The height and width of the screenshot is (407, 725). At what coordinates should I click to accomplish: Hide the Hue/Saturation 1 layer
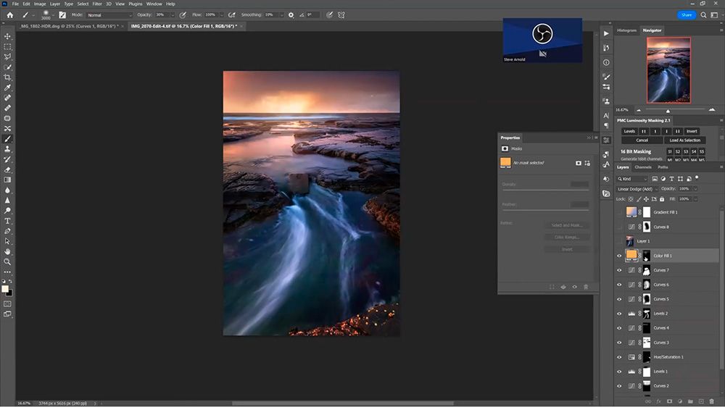(619, 357)
